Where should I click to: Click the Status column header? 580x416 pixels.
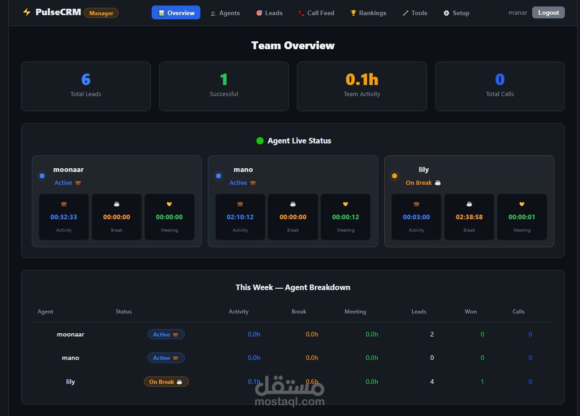point(124,312)
